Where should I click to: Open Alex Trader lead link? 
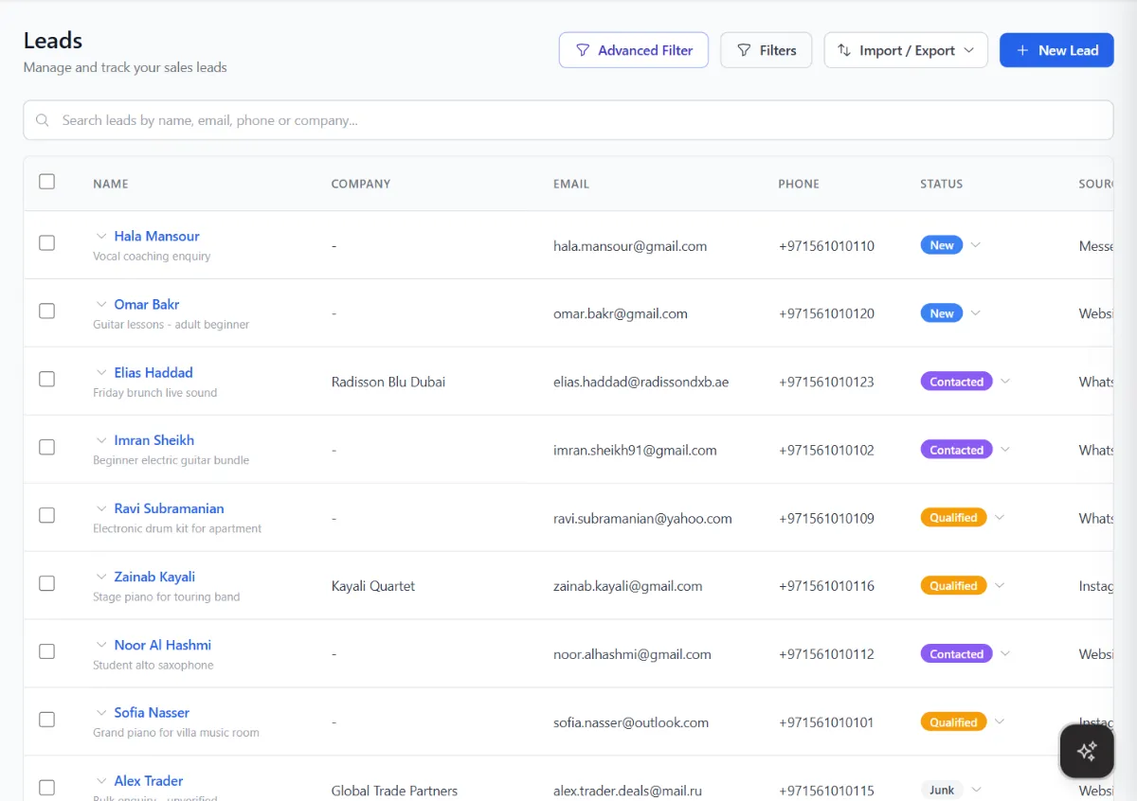pos(149,780)
